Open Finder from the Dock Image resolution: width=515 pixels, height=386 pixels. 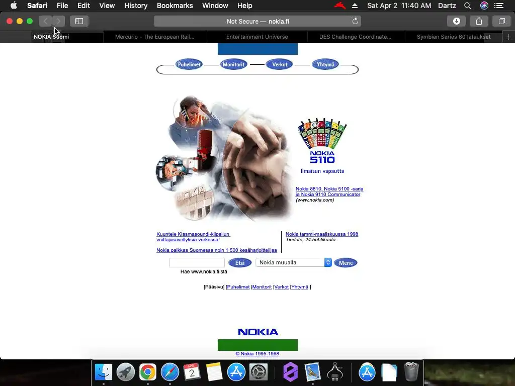coord(104,372)
